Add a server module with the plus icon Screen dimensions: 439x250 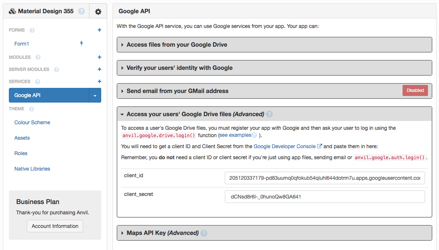99,69
